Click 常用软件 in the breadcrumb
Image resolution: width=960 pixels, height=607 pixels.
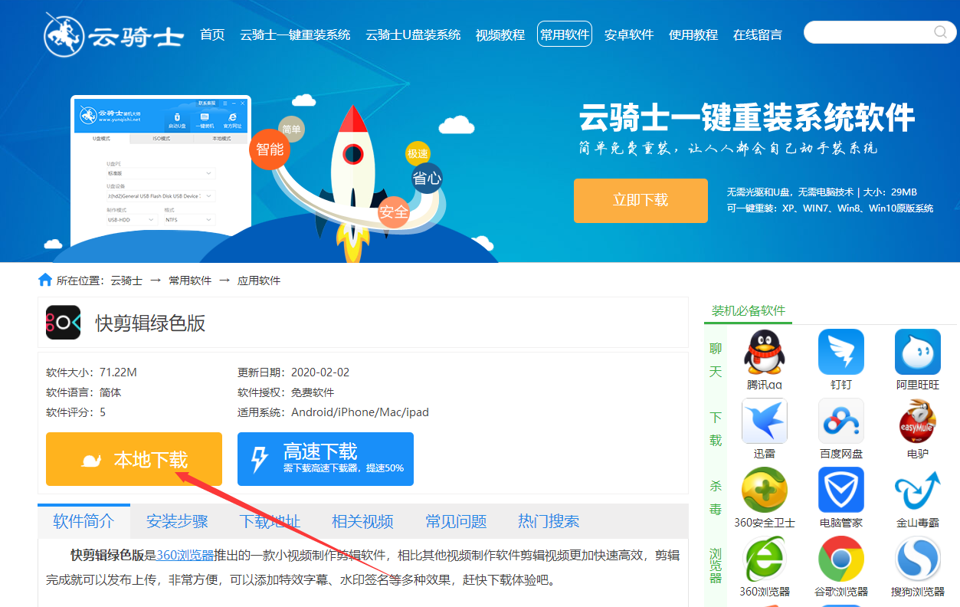click(x=190, y=281)
